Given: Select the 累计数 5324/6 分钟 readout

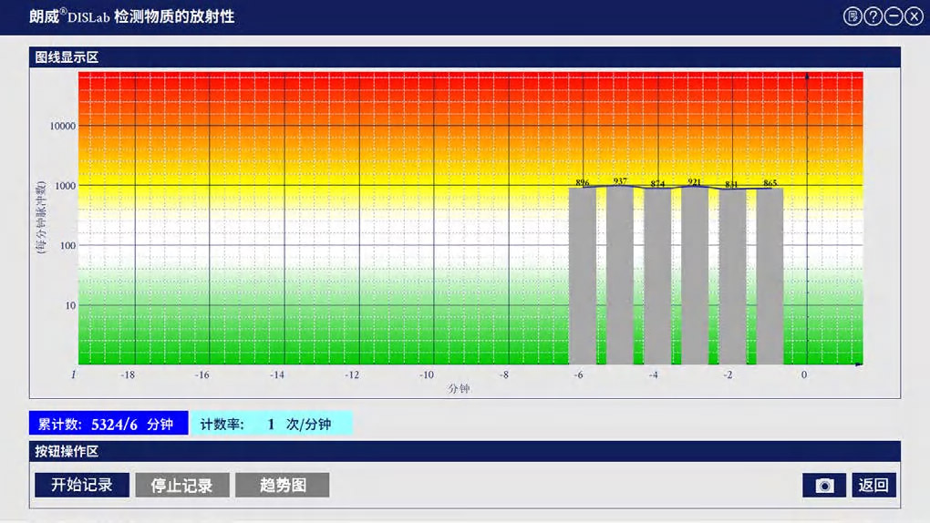Looking at the screenshot, I should [108, 424].
